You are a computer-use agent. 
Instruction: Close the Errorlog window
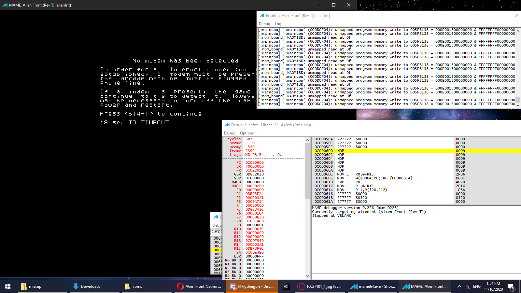pos(516,15)
